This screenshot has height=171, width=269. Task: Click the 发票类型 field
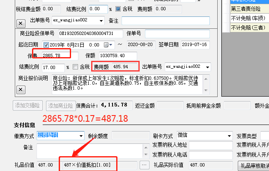click(265, 136)
